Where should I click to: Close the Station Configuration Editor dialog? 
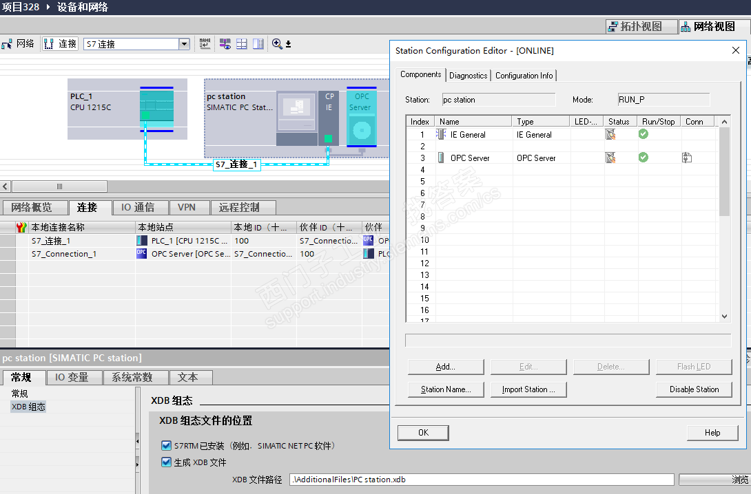(x=736, y=50)
